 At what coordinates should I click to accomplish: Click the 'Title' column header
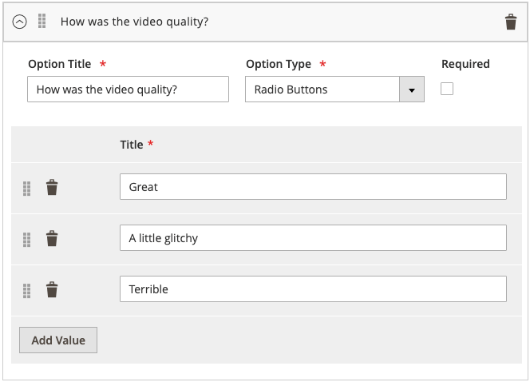(x=132, y=145)
